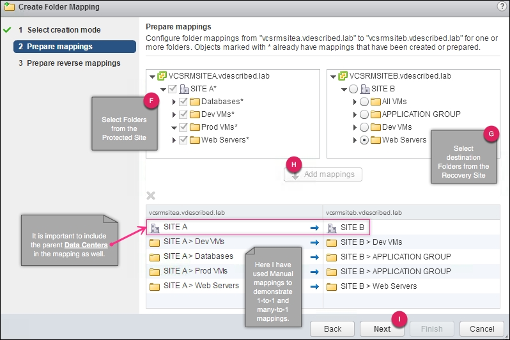The height and width of the screenshot is (340, 510).
Task: Click the help question mark icon
Action: [502, 6]
